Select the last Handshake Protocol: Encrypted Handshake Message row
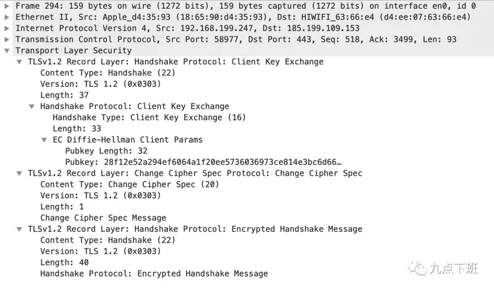The image size is (494, 290). click(154, 273)
